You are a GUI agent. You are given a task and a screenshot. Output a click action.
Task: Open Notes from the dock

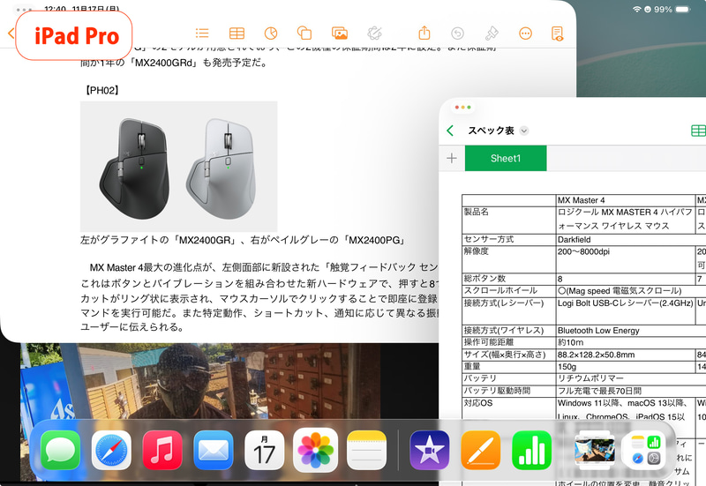pyautogui.click(x=366, y=450)
